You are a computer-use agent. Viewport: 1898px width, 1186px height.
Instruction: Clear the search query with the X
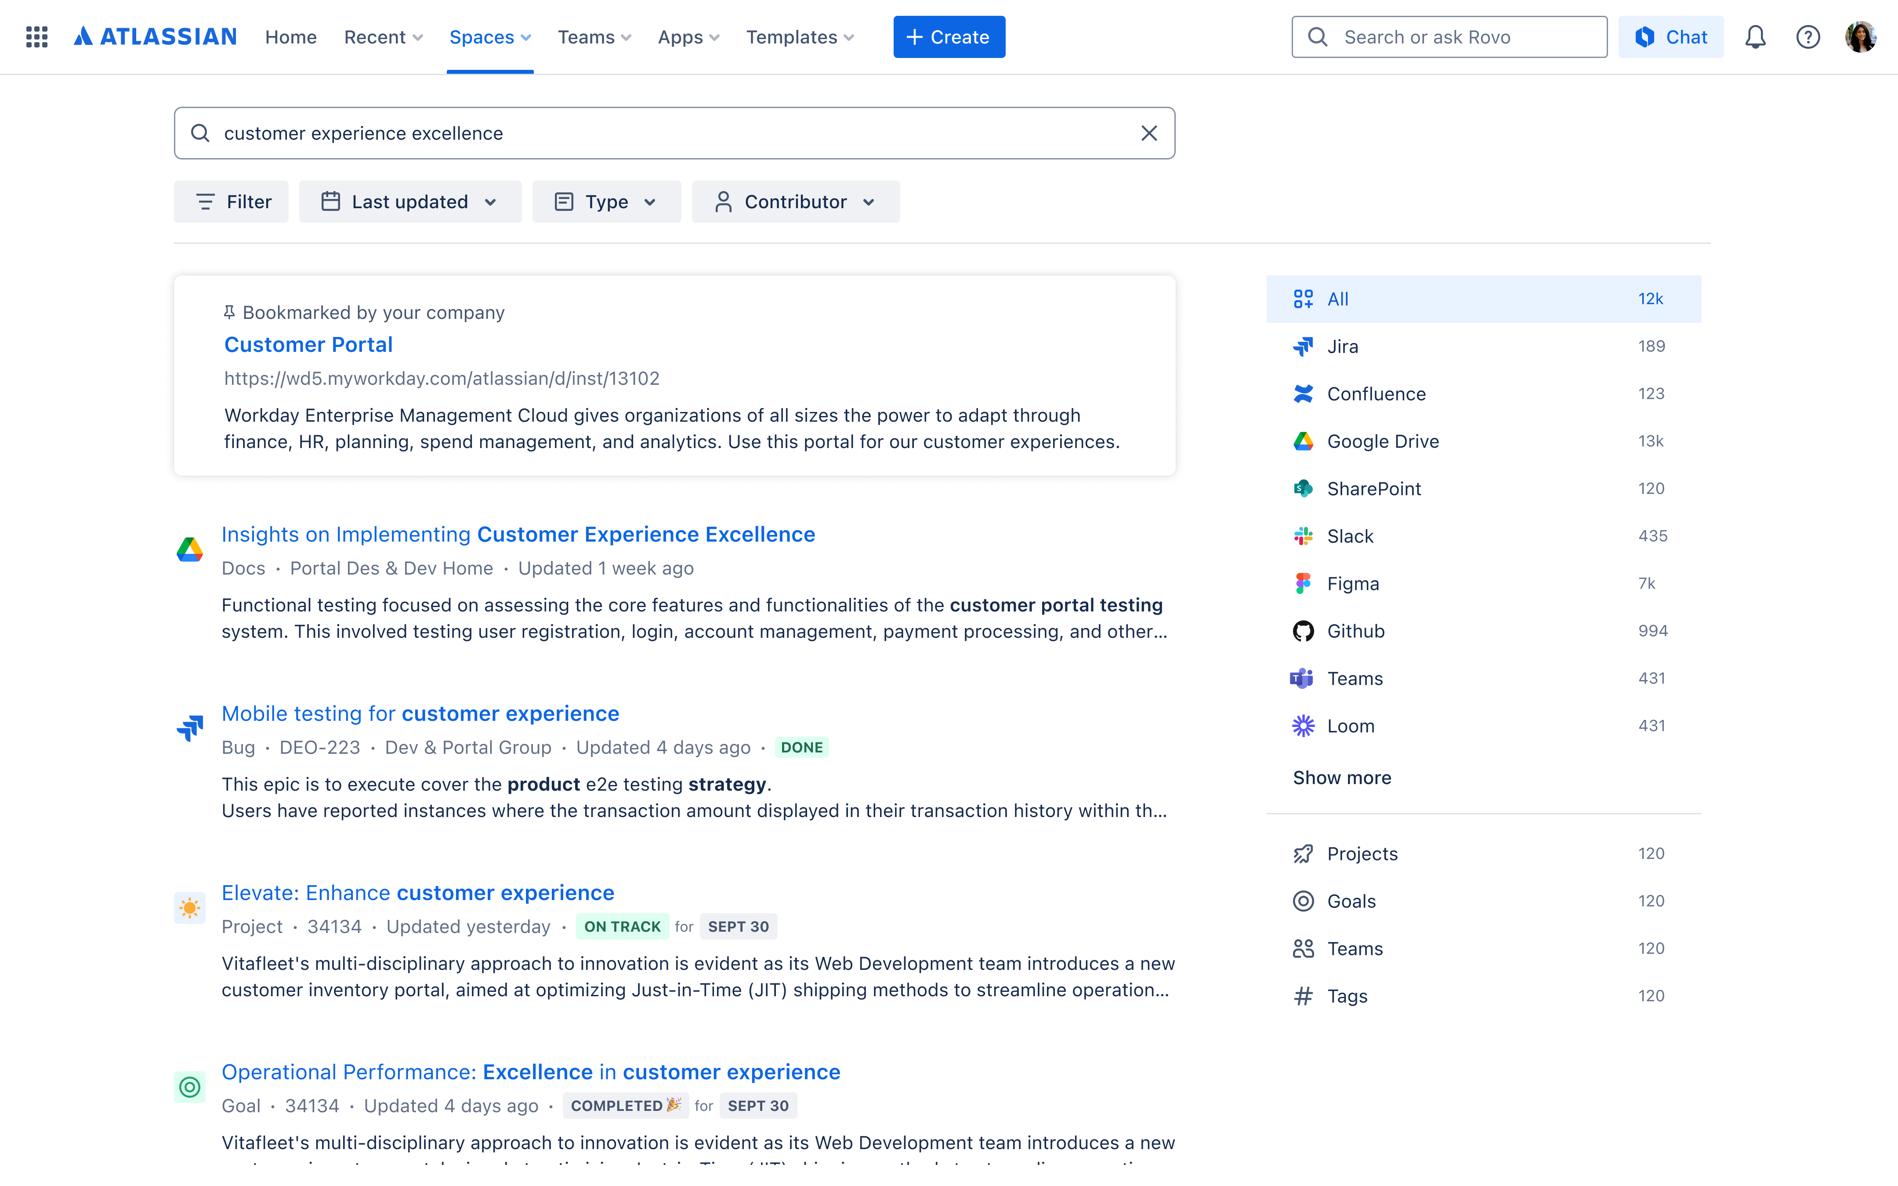(x=1149, y=133)
